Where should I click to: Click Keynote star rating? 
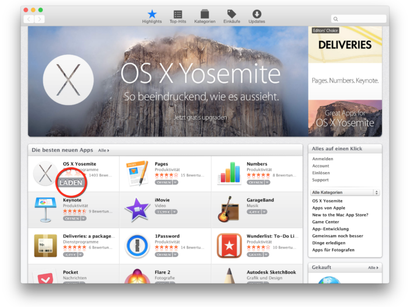(x=75, y=211)
